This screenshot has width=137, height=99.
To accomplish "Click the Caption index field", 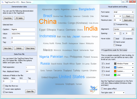I will (6, 81).
